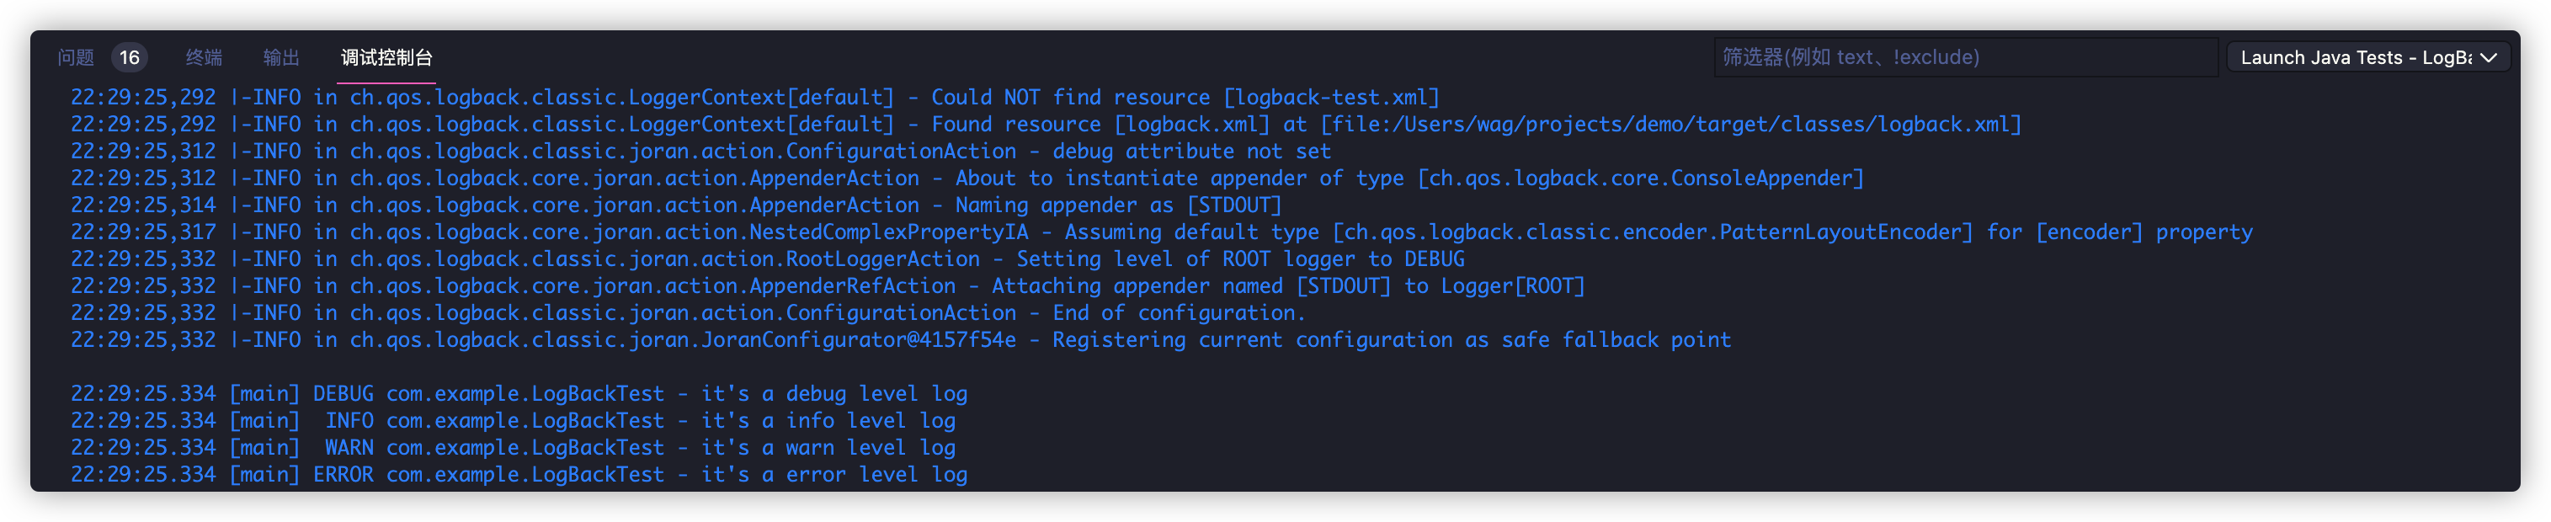This screenshot has width=2551, height=522.
Task: Click the chevron arrow of session selector
Action: click(x=2489, y=57)
